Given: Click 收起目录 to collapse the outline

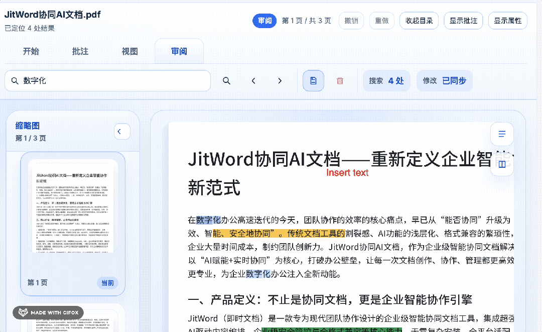Looking at the screenshot, I should tap(419, 21).
